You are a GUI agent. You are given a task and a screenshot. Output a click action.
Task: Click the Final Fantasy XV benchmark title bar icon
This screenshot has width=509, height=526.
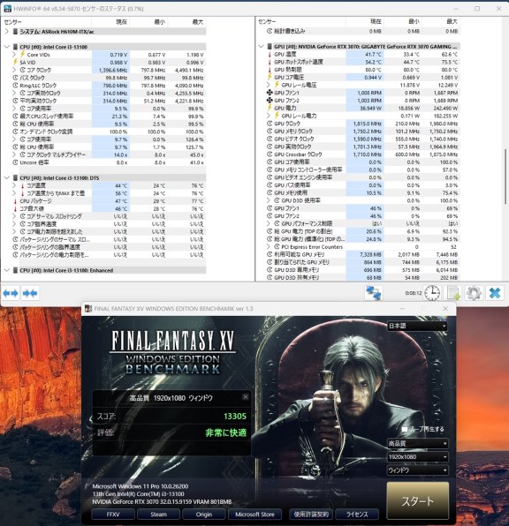click(88, 308)
